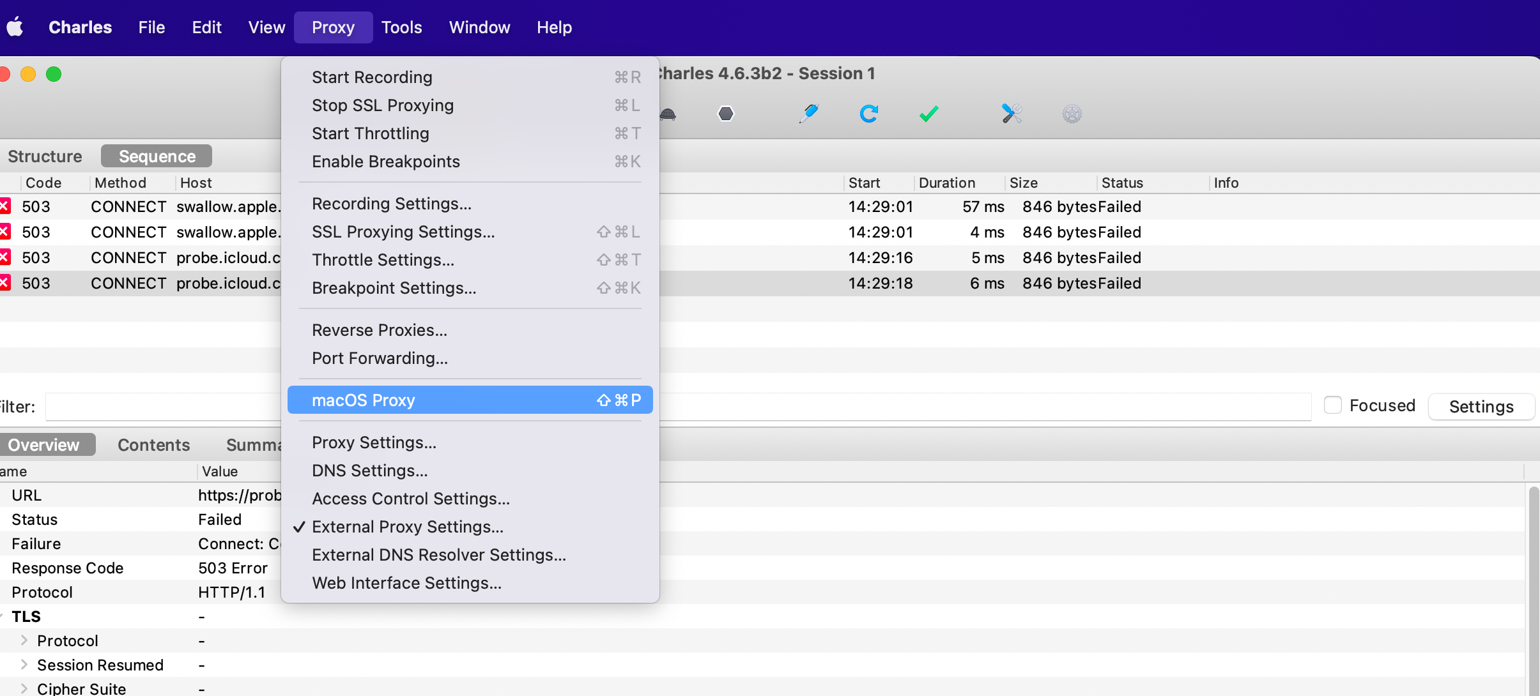Viewport: 1540px width, 696px height.
Task: Click the green zoom window button
Action: pyautogui.click(x=54, y=74)
